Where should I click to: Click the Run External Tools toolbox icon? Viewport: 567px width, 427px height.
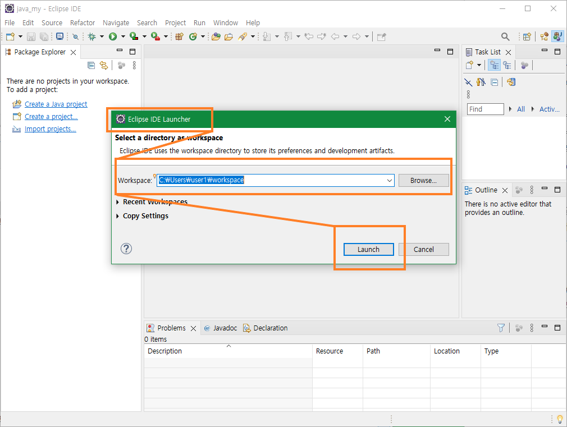tap(156, 36)
